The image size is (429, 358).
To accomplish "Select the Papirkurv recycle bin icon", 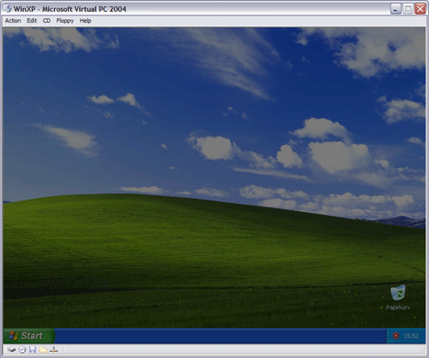I will point(398,293).
